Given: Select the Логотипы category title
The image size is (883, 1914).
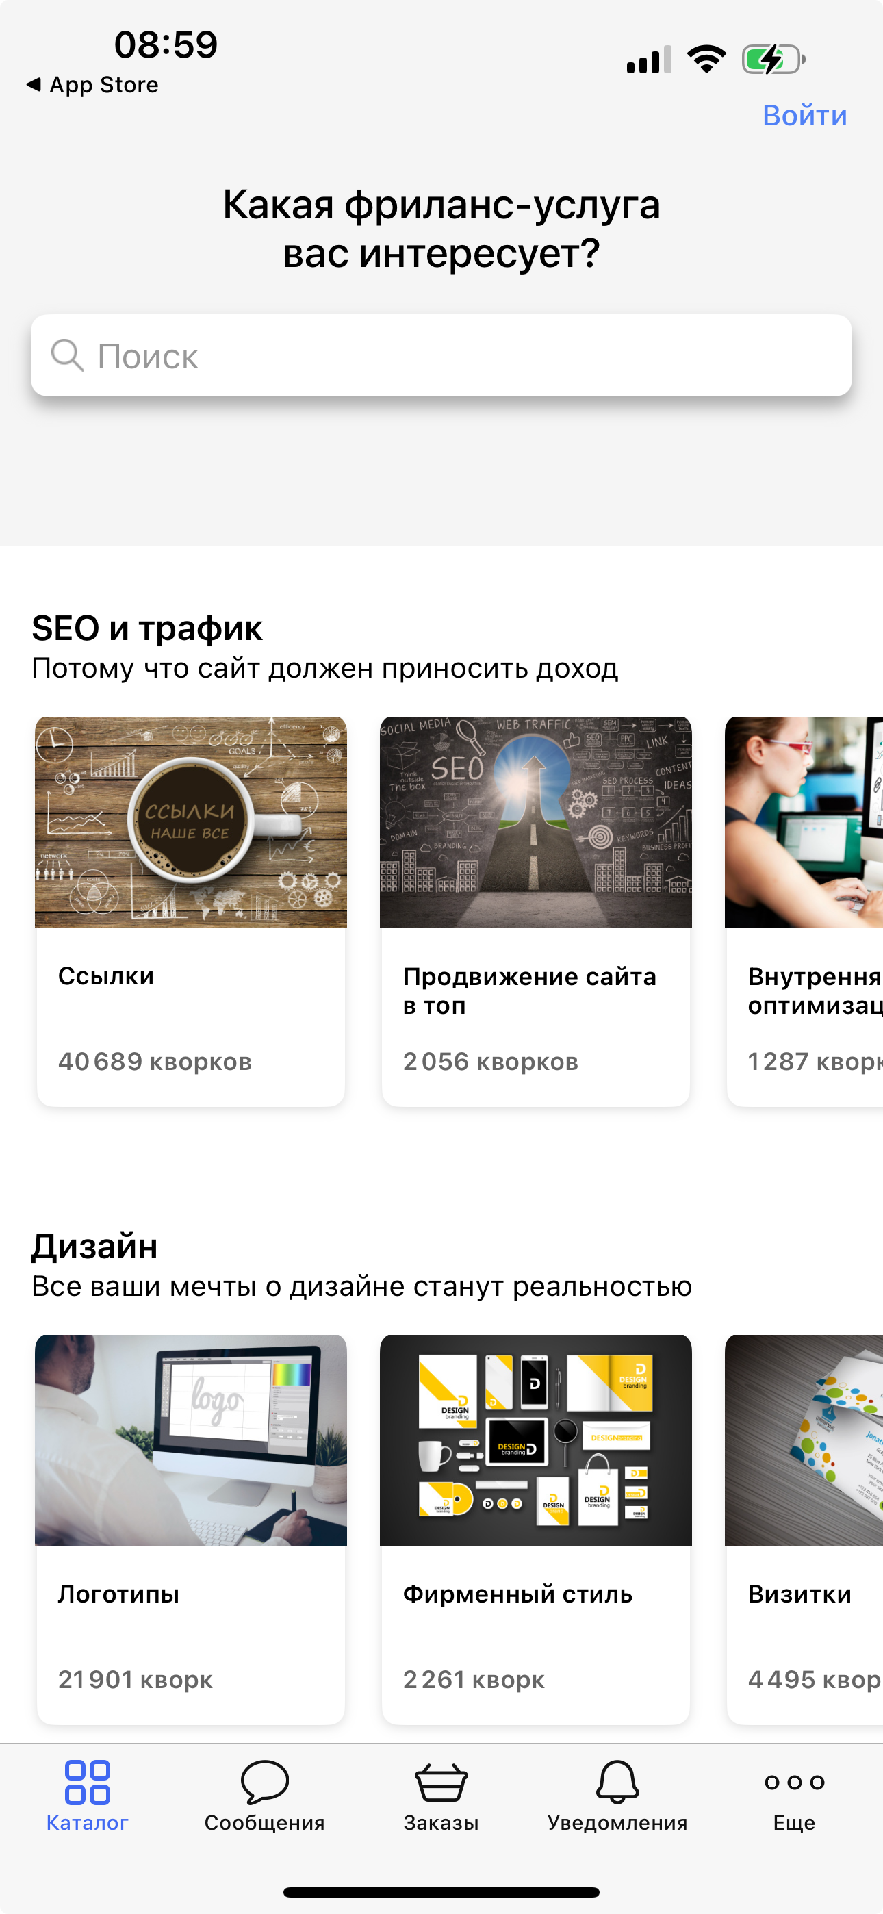Looking at the screenshot, I should point(119,1594).
